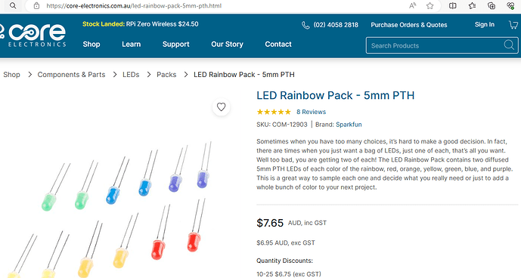Navigate to LEDs breadcrumb
Screen dimensions: 521x278
tap(131, 75)
